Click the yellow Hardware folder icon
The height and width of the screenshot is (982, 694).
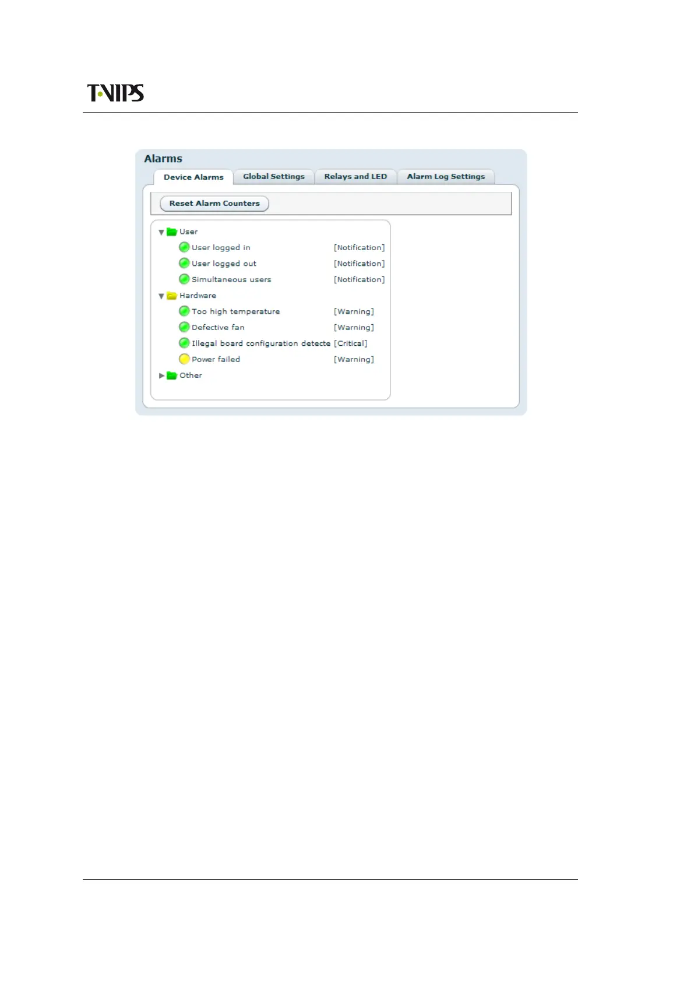pyautogui.click(x=172, y=296)
